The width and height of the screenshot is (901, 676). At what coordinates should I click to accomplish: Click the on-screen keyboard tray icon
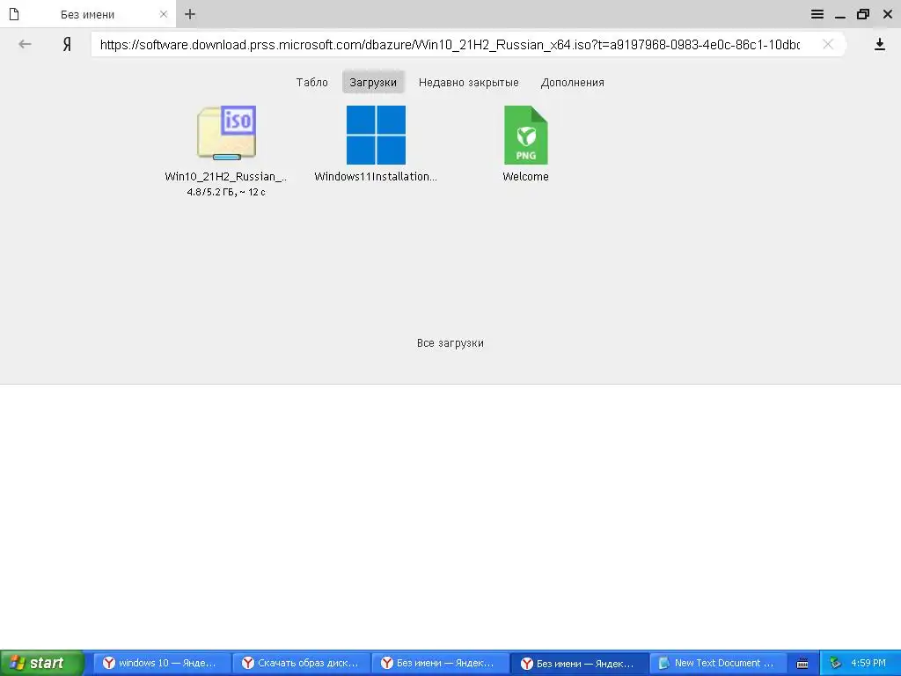pos(802,664)
